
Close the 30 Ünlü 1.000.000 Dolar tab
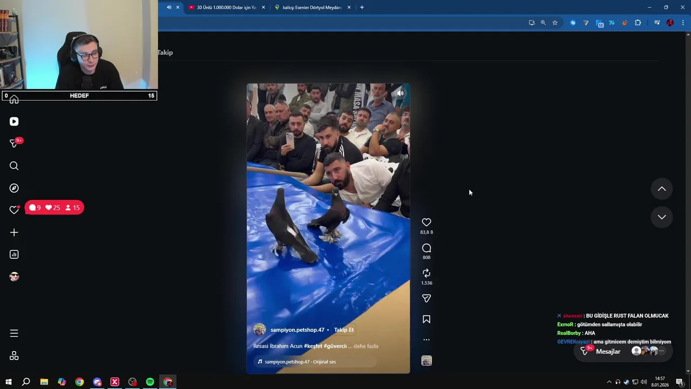[x=263, y=8]
